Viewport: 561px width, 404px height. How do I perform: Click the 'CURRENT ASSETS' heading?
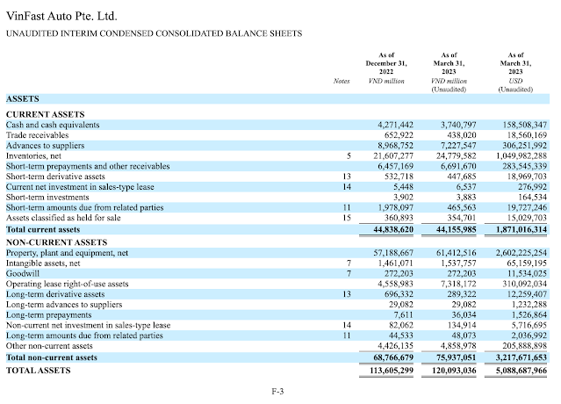pyautogui.click(x=46, y=114)
